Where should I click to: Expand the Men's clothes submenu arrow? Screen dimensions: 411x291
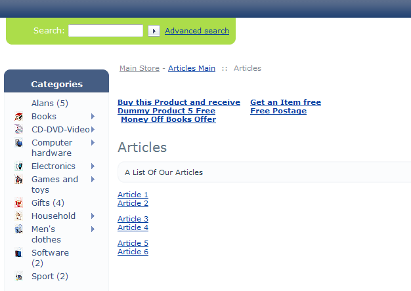pos(93,229)
